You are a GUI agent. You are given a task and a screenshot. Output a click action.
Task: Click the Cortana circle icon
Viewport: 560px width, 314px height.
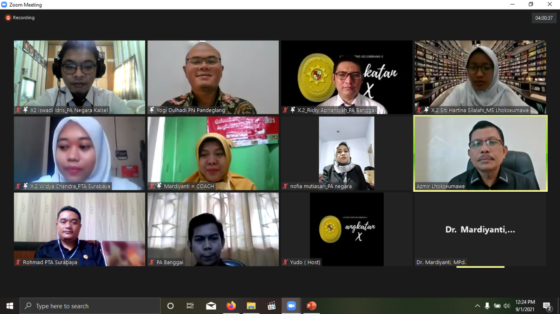(171, 306)
